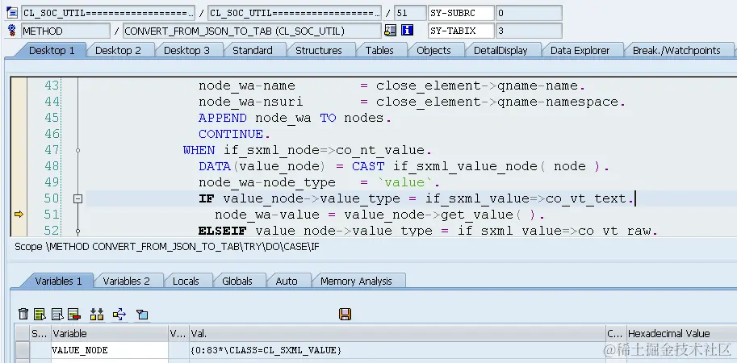Screen dimensions: 737x363
Task: Open the Data Explorer tab
Action: click(580, 50)
